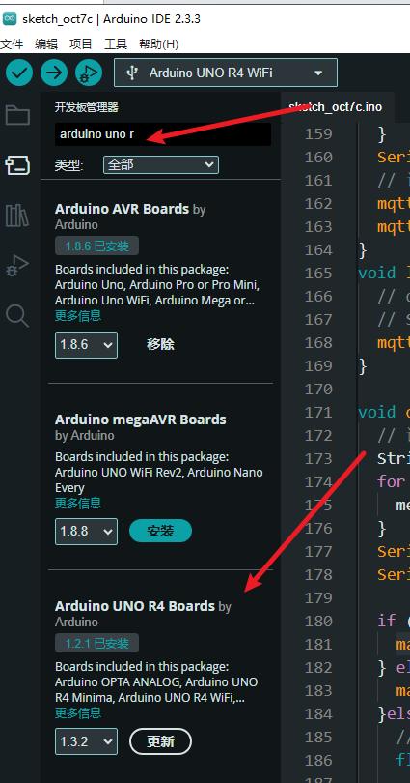
Task: Click line number 171 in the editor gutter
Action: pos(318,413)
